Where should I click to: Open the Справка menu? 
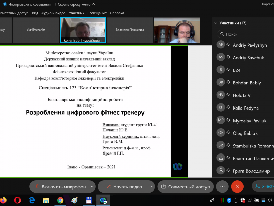point(117,13)
